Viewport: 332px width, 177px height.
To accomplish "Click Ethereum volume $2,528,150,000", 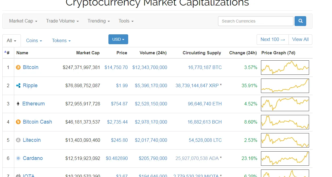I will (151, 104).
